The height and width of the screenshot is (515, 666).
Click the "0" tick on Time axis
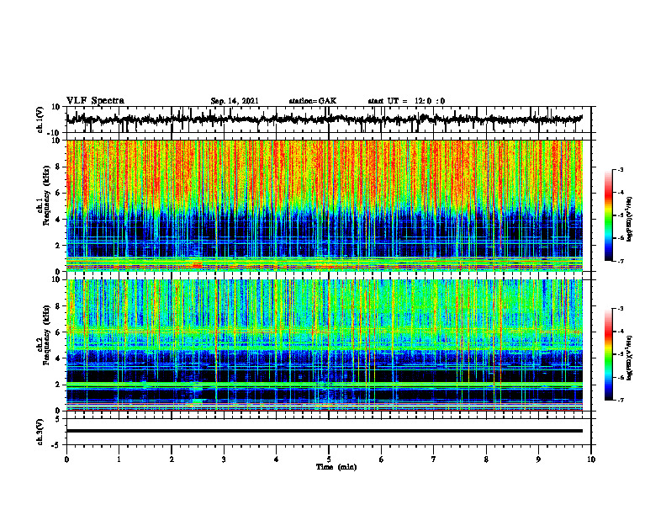pyautogui.click(x=66, y=459)
